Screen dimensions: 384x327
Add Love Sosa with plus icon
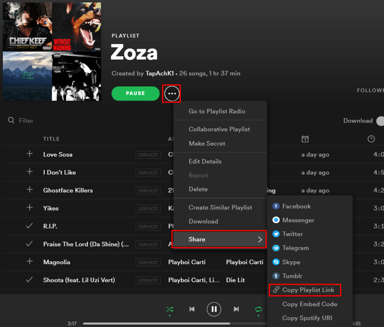(30, 154)
